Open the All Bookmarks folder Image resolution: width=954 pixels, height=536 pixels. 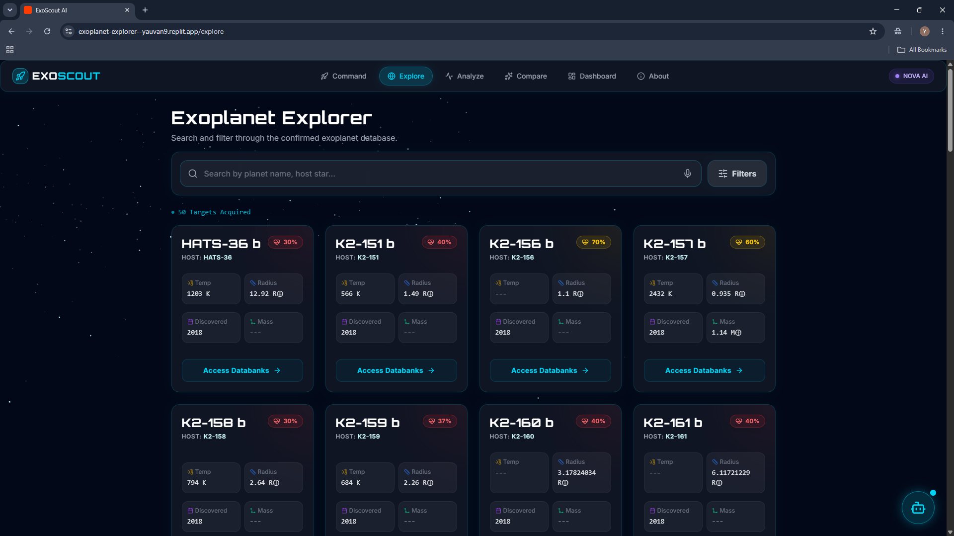point(922,50)
